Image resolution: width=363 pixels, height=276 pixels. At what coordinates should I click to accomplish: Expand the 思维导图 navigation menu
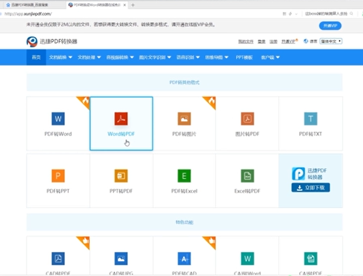point(217,57)
